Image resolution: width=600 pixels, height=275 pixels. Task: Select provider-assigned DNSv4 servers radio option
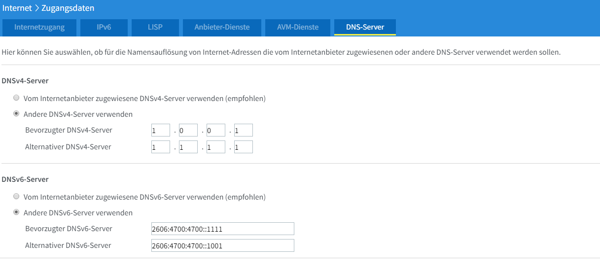point(16,98)
